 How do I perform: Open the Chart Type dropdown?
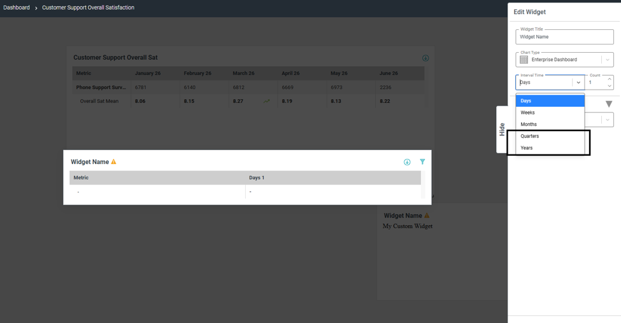click(564, 60)
